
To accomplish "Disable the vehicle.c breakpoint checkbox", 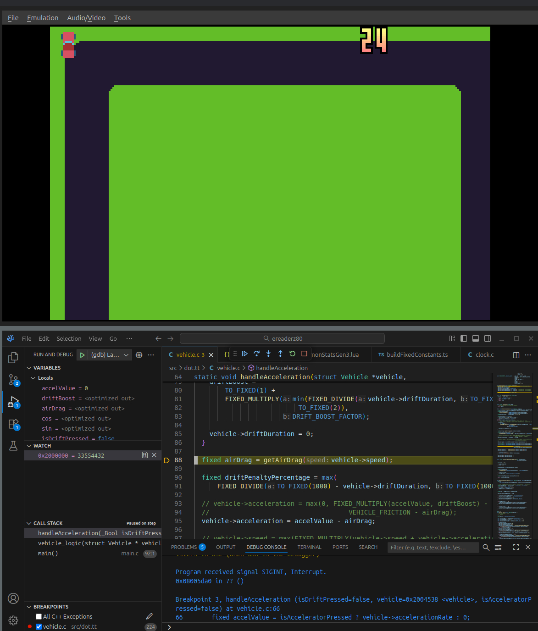I will (39, 627).
